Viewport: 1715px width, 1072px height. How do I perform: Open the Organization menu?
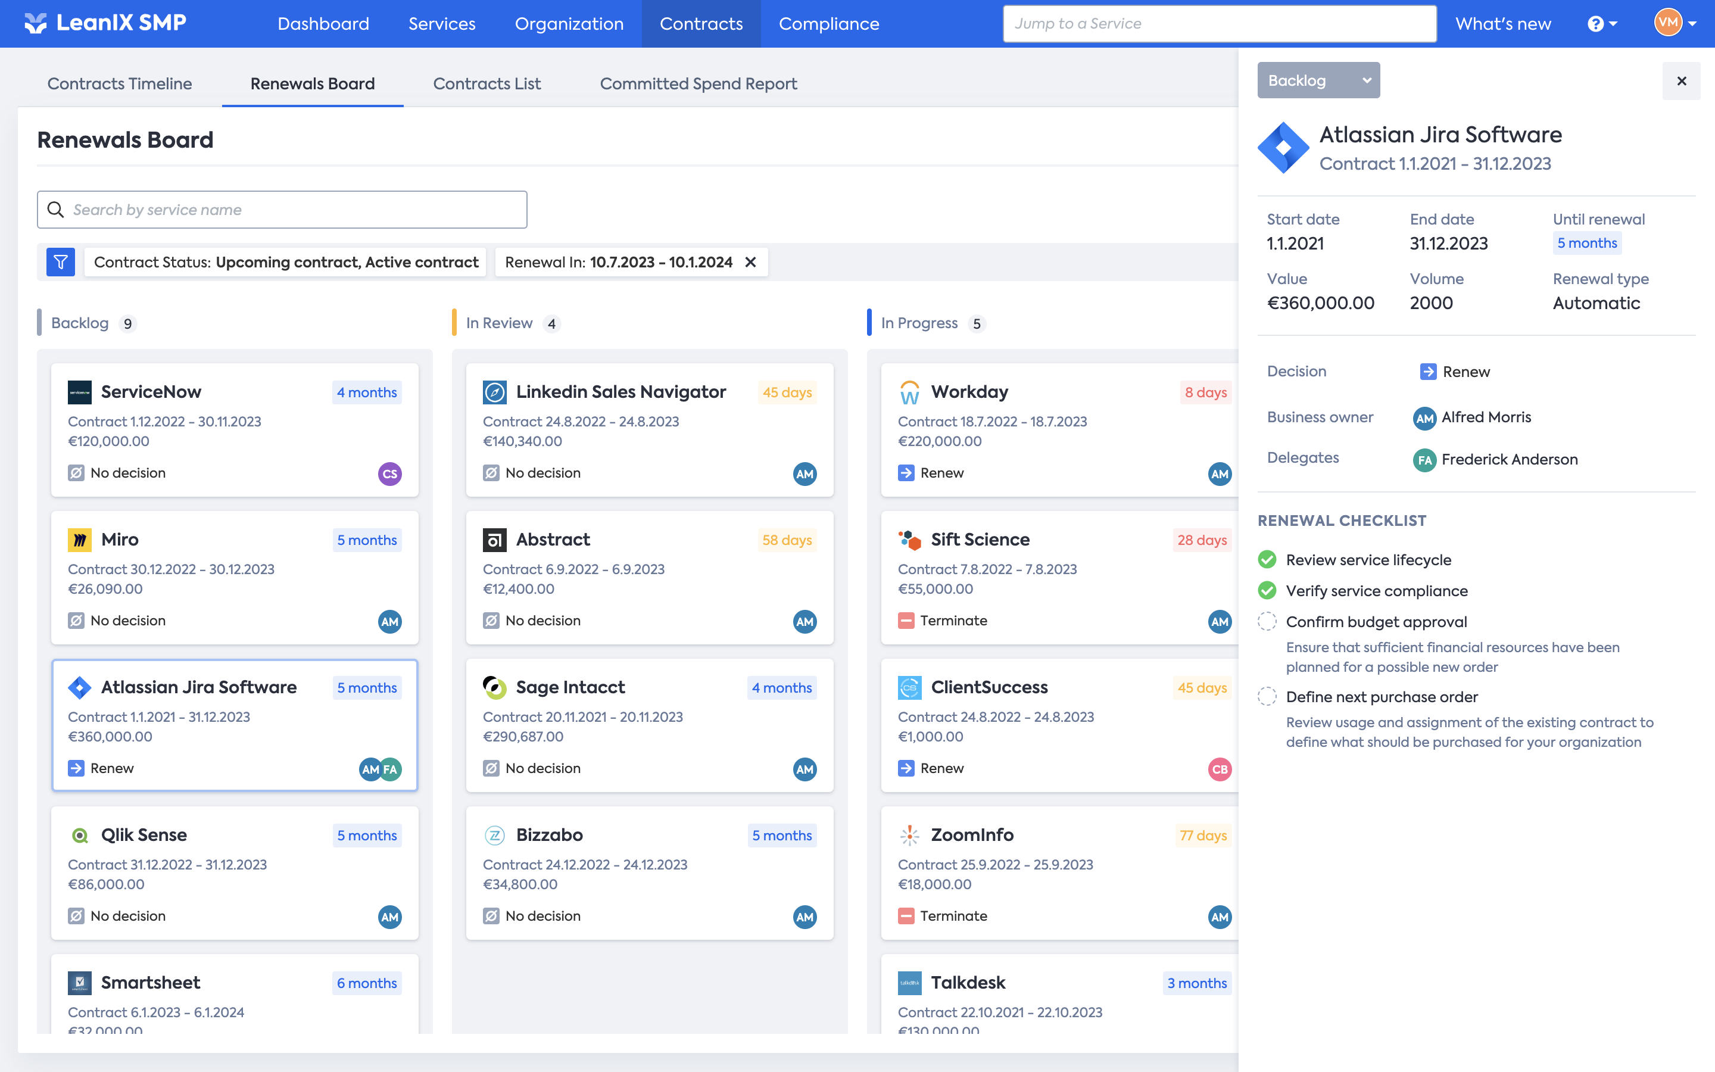point(569,23)
